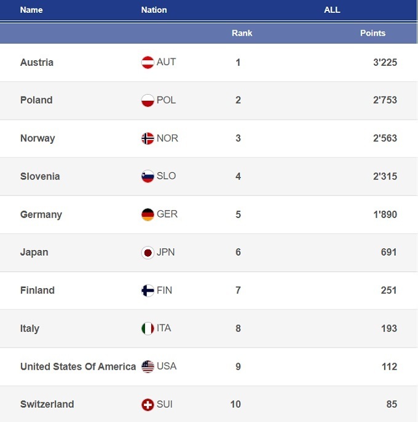The height and width of the screenshot is (422, 418).
Task: Sort table by Points subheader
Action: click(373, 33)
